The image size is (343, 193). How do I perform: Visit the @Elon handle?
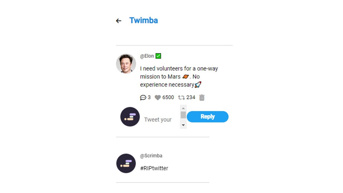tap(147, 56)
